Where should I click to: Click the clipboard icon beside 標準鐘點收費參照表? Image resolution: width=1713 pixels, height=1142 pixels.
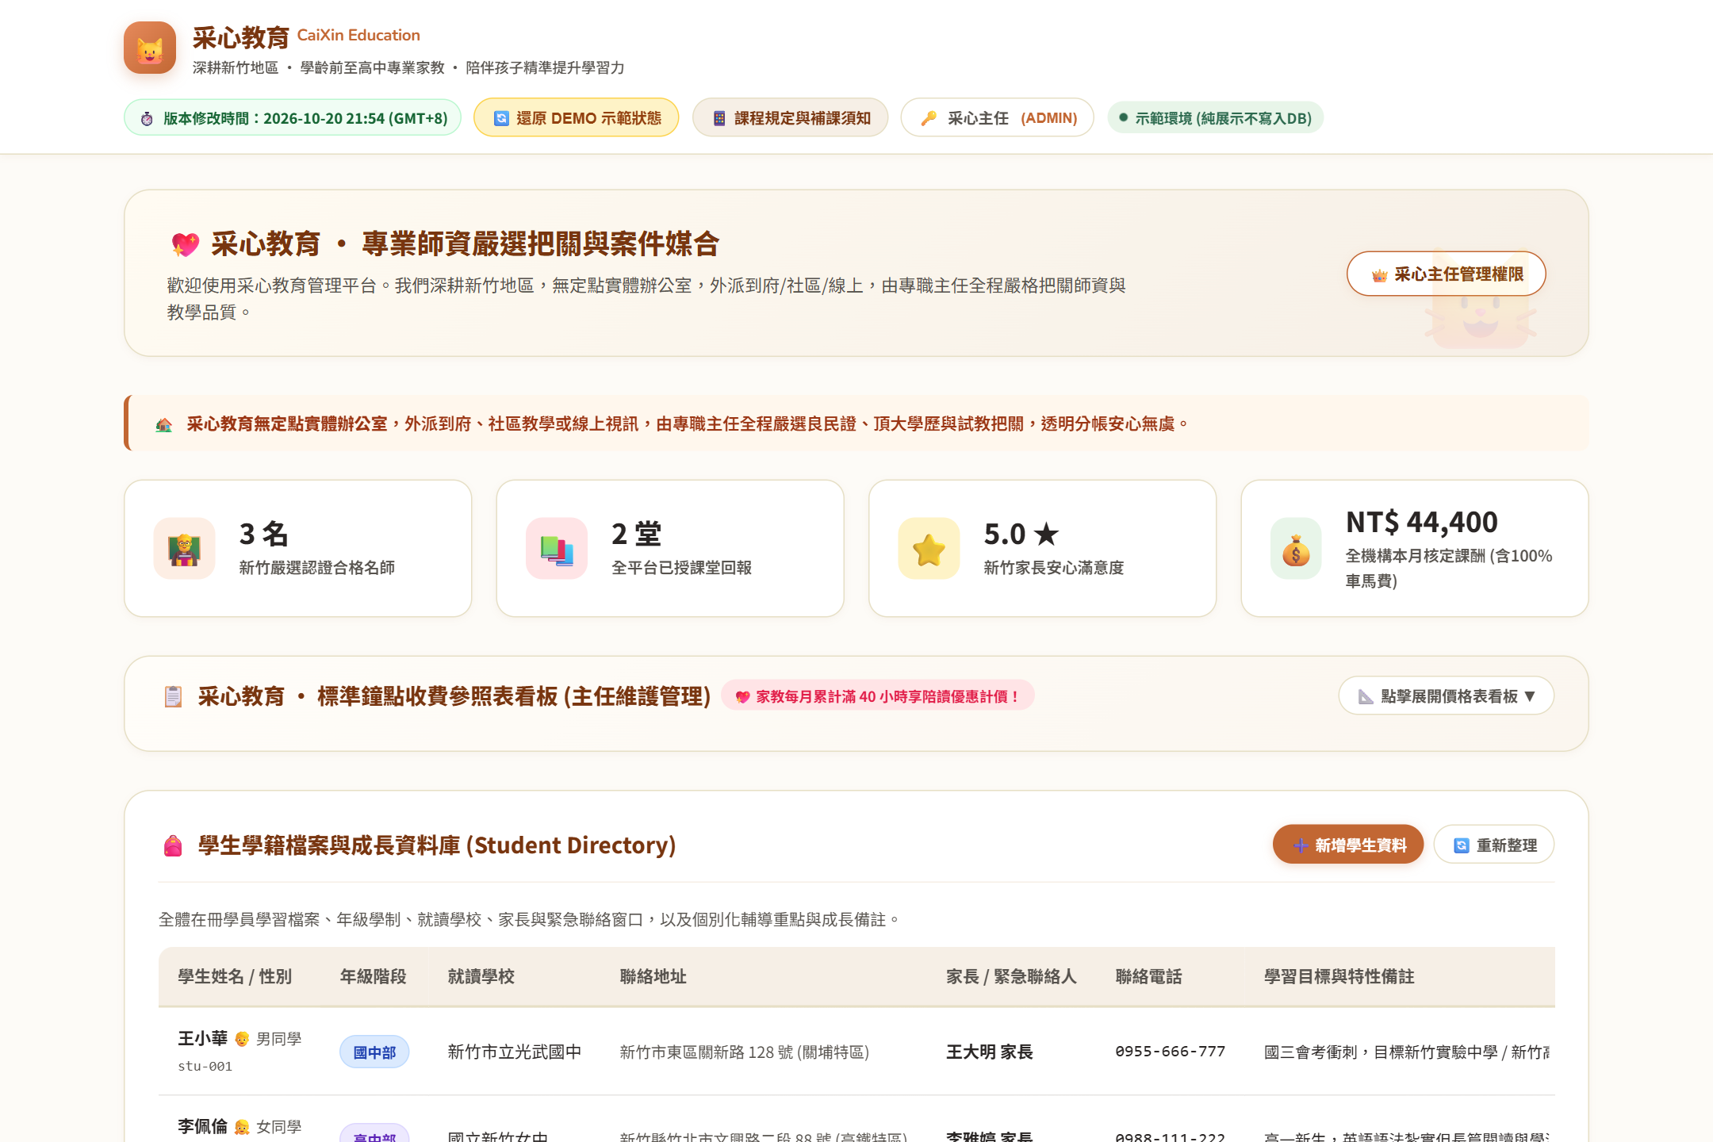[173, 696]
